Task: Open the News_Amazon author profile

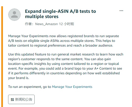Action: click(46, 24)
